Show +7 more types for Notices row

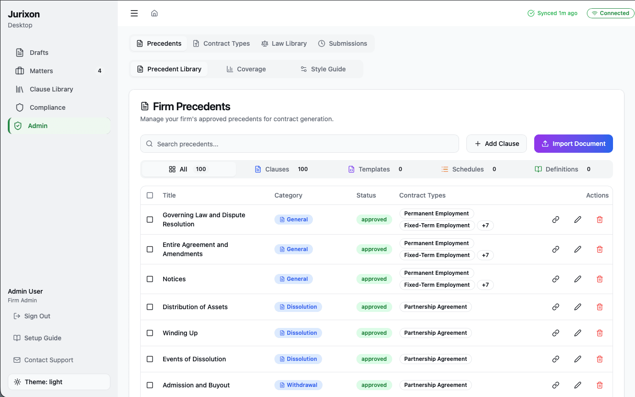[485, 285]
